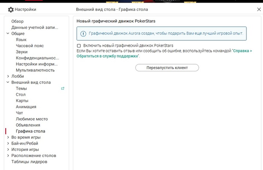Open Объявления settings page

click(x=28, y=125)
